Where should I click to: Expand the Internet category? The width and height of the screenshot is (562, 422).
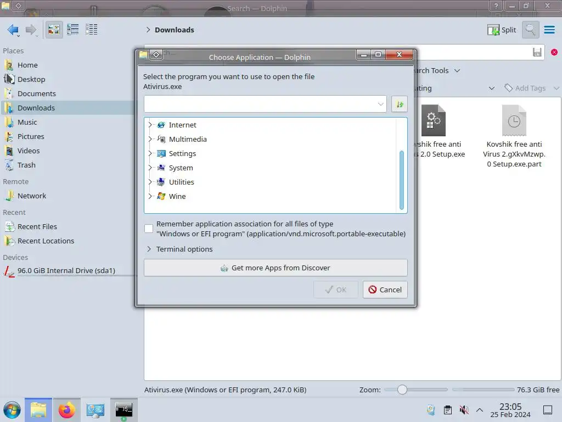[150, 125]
